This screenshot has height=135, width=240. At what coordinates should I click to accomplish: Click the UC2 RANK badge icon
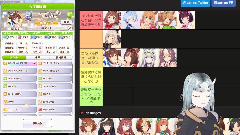[x=28, y=15]
